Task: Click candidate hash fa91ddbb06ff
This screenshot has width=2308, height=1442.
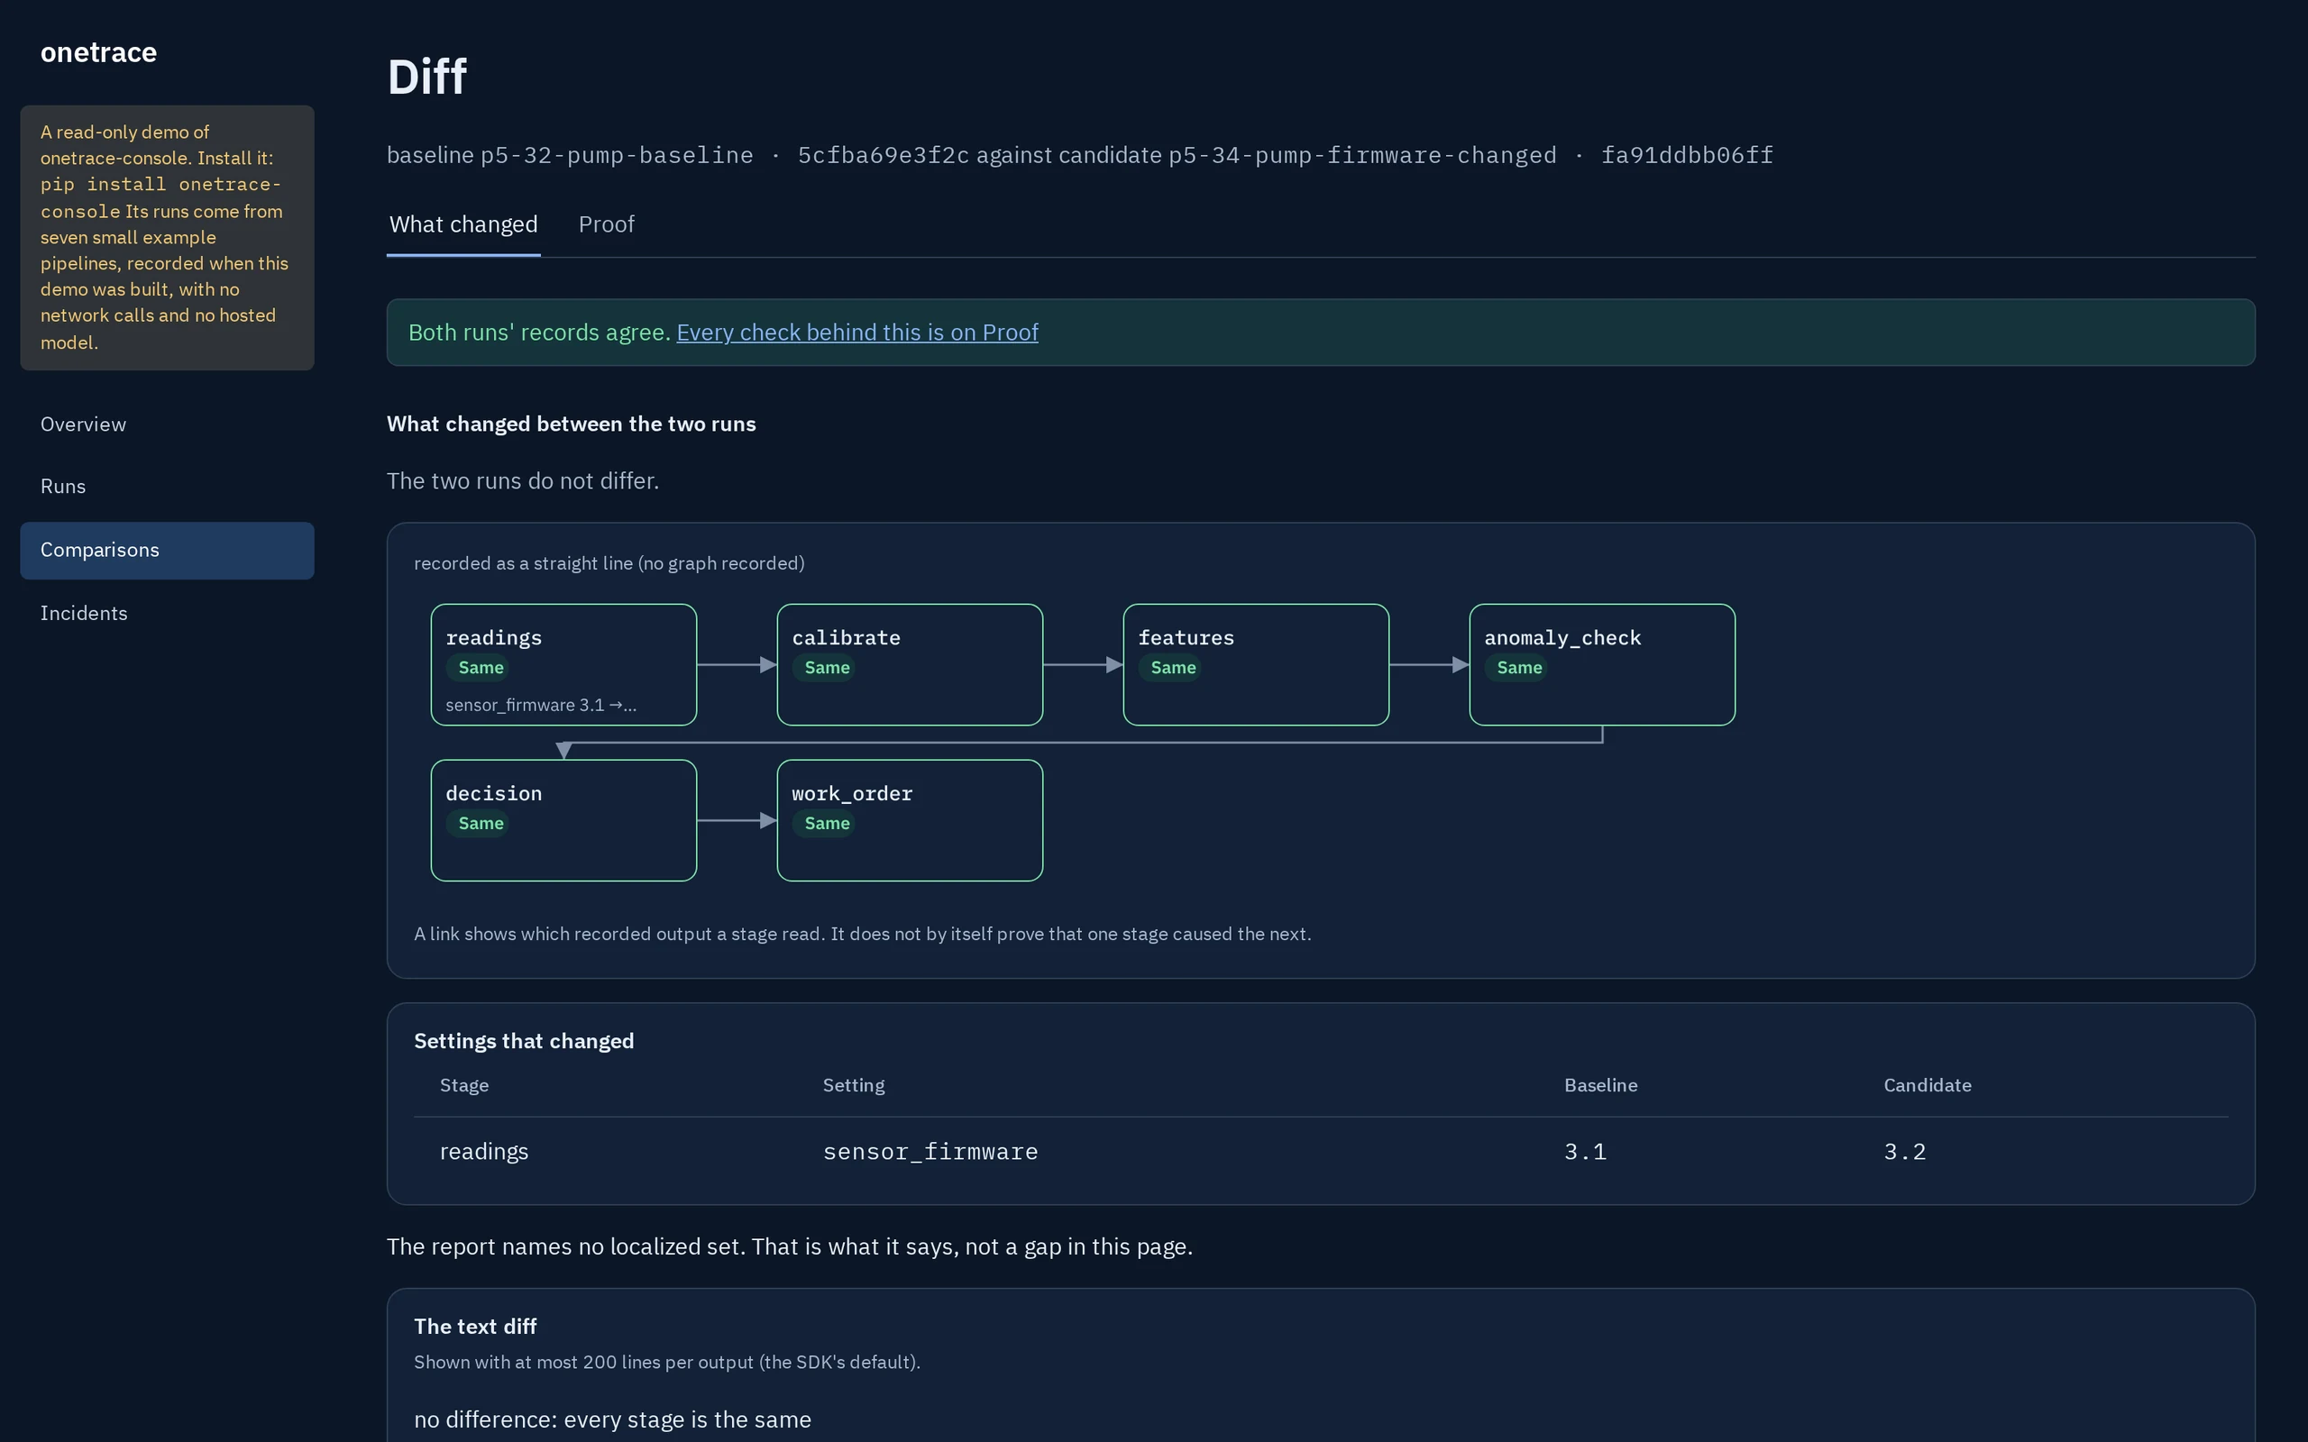Action: pyautogui.click(x=1686, y=154)
